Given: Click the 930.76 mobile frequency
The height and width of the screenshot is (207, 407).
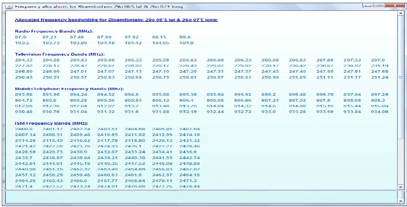Looking at the screenshot, I should point(51,112).
